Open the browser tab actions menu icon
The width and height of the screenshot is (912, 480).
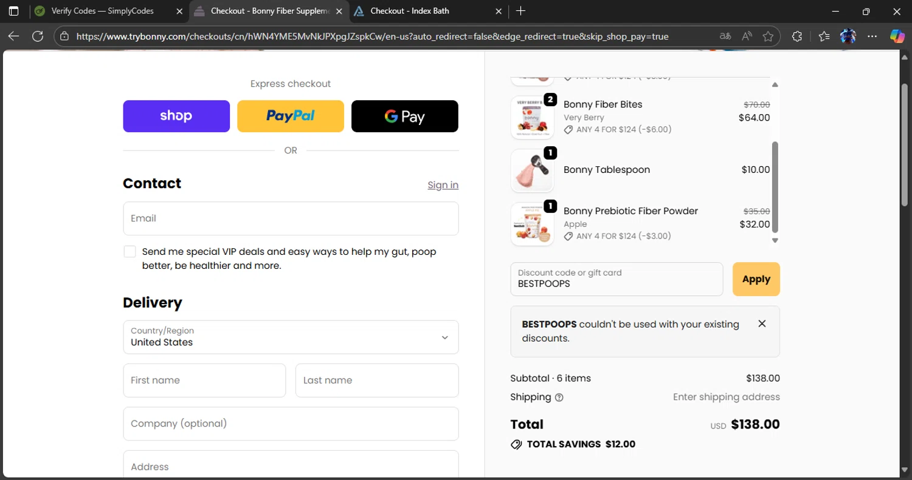tap(13, 11)
